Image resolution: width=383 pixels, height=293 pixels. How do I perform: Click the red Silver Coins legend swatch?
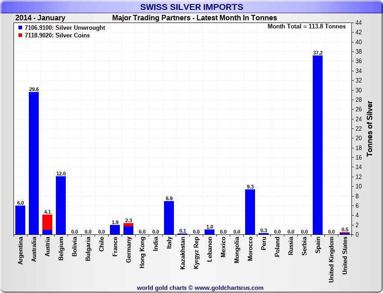coord(19,36)
